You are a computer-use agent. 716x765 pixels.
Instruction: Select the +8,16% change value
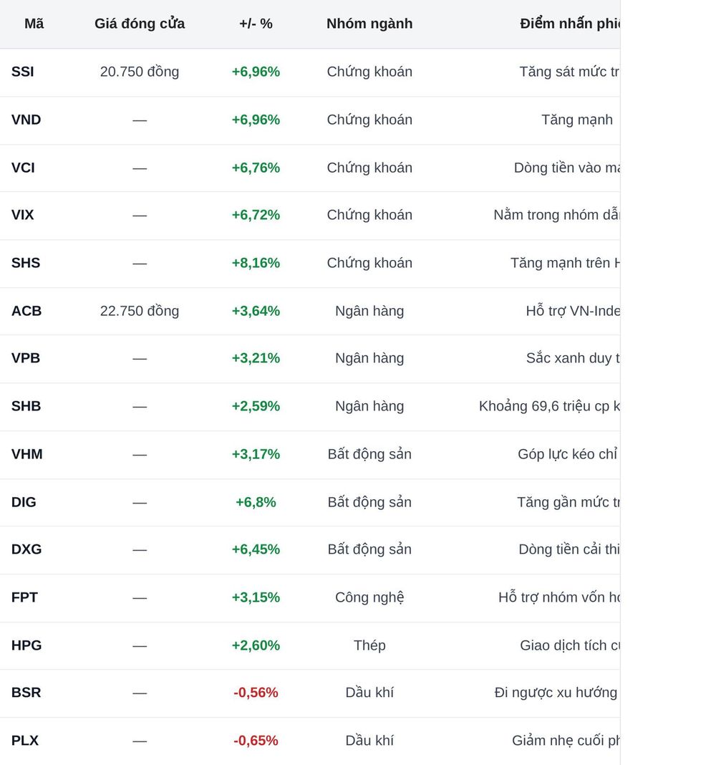(x=256, y=263)
